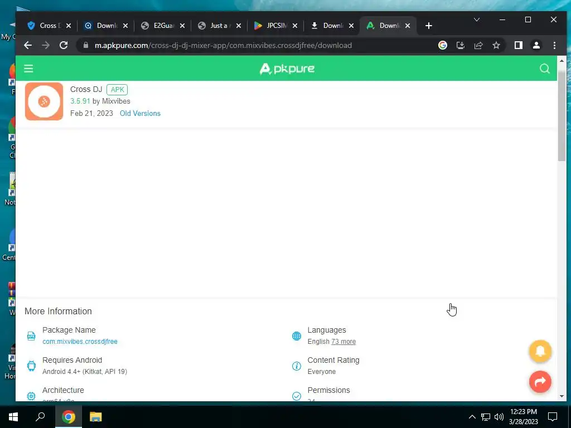Click the install app icon in address bar
Screen dimensions: 571x428
click(460, 45)
